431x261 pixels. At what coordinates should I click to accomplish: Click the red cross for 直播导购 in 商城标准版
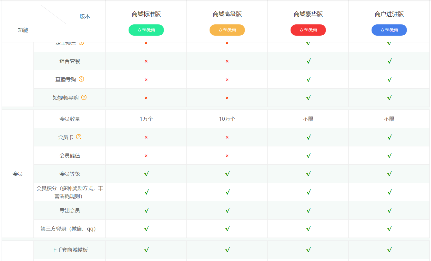tap(146, 80)
